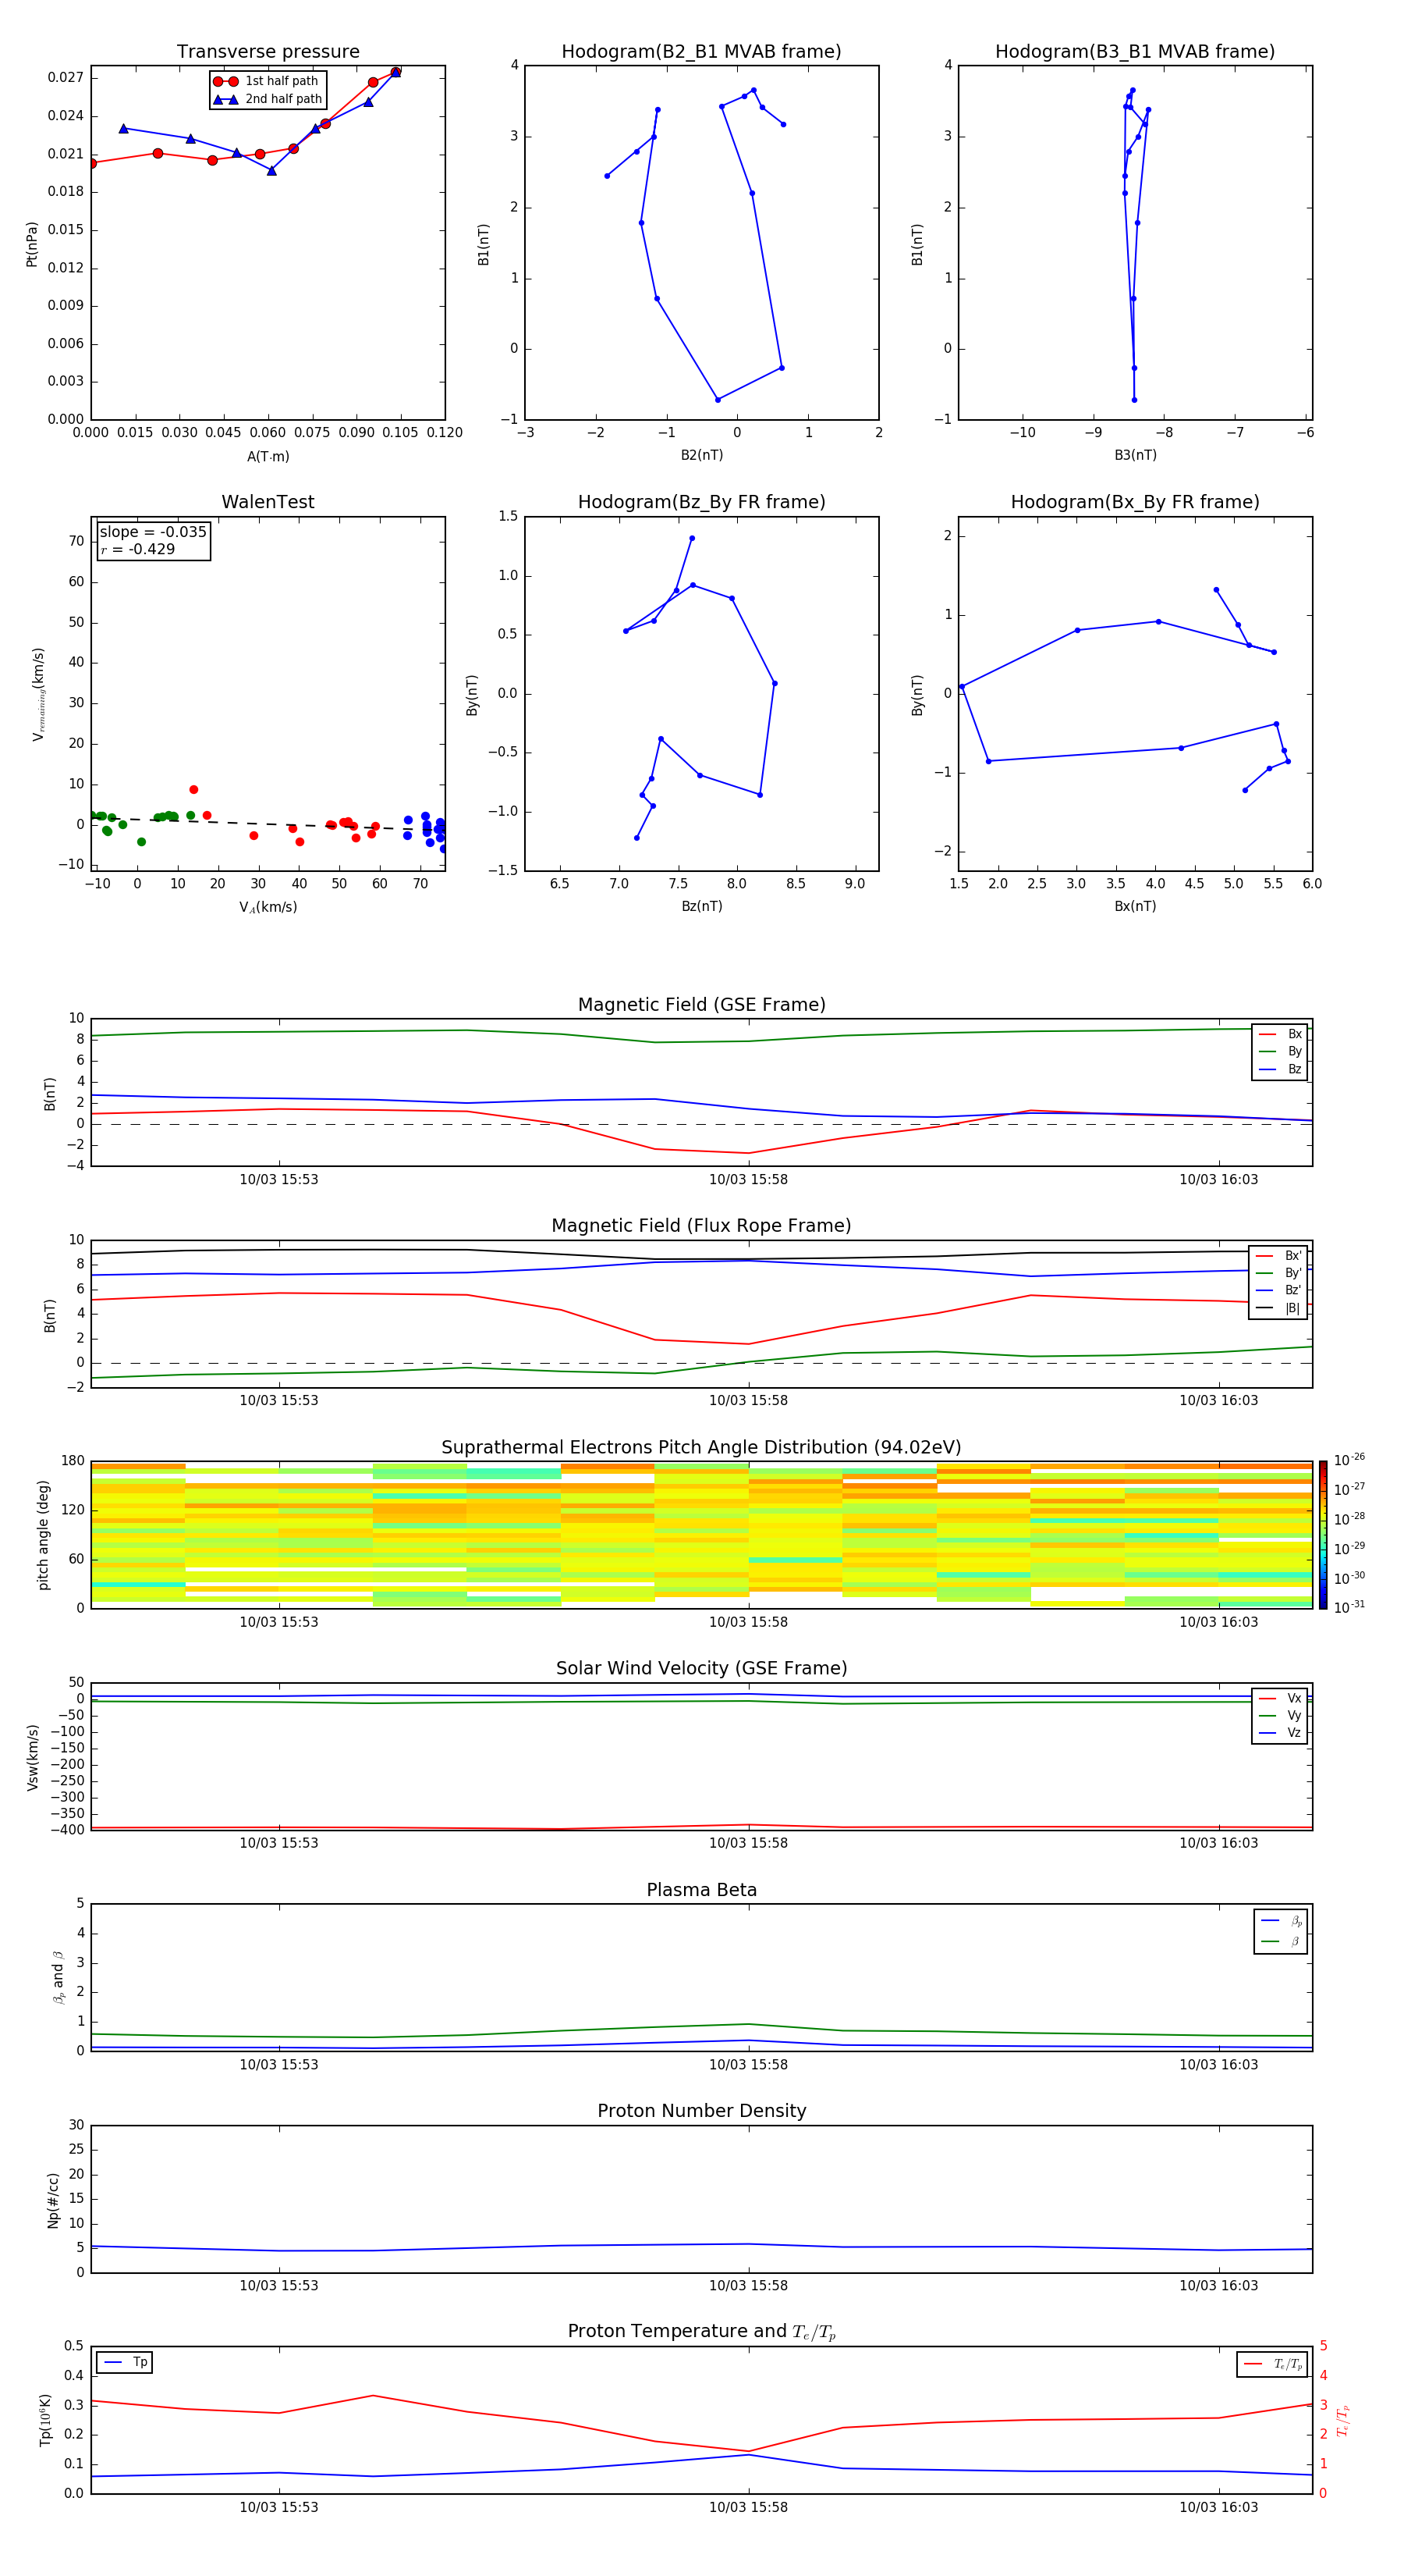
Task: Click '10/03 16:03' tick under proton temperature plot
Action: coord(1218,2507)
